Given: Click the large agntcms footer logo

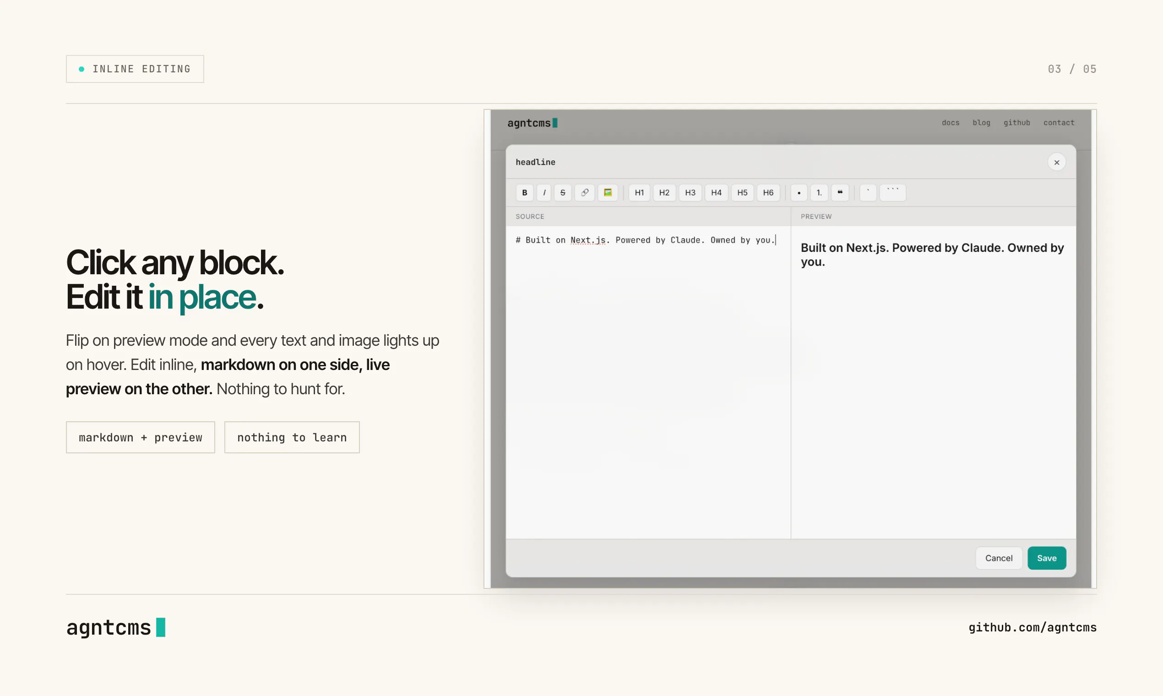Looking at the screenshot, I should tap(116, 627).
